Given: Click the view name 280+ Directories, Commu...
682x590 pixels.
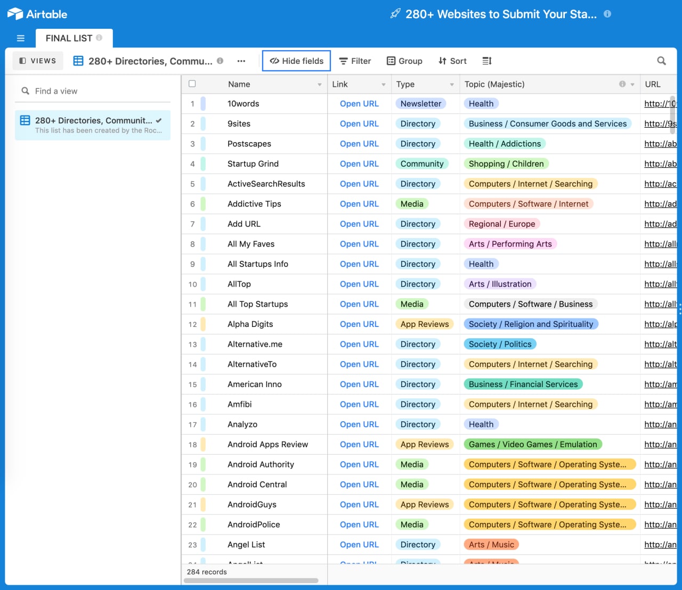Looking at the screenshot, I should 150,61.
